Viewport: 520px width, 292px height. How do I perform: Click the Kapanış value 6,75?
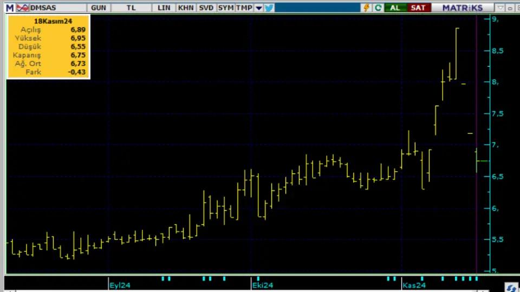78,55
